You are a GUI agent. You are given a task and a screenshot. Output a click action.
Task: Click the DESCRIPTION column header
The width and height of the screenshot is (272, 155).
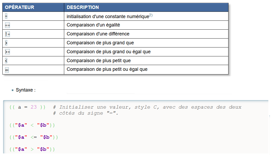click(x=83, y=7)
